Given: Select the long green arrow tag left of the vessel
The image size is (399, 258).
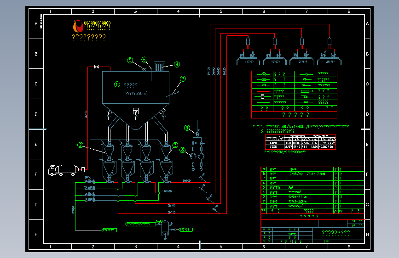Looking at the screenshot, I should 140,224.
